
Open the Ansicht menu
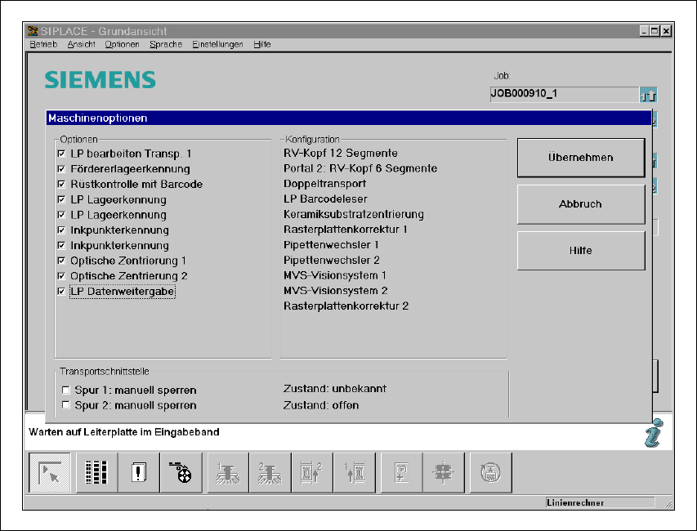[x=82, y=44]
